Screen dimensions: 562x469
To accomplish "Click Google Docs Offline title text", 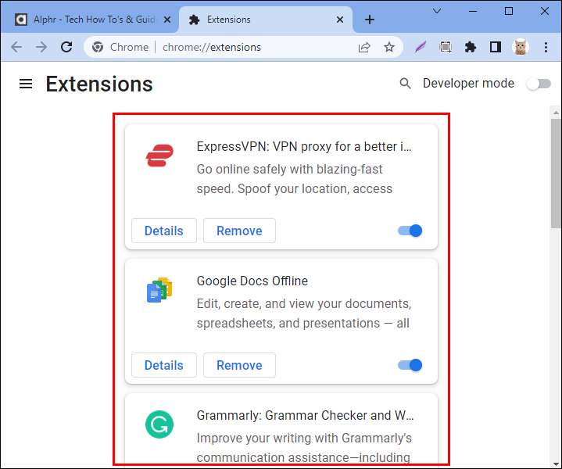I will (252, 281).
